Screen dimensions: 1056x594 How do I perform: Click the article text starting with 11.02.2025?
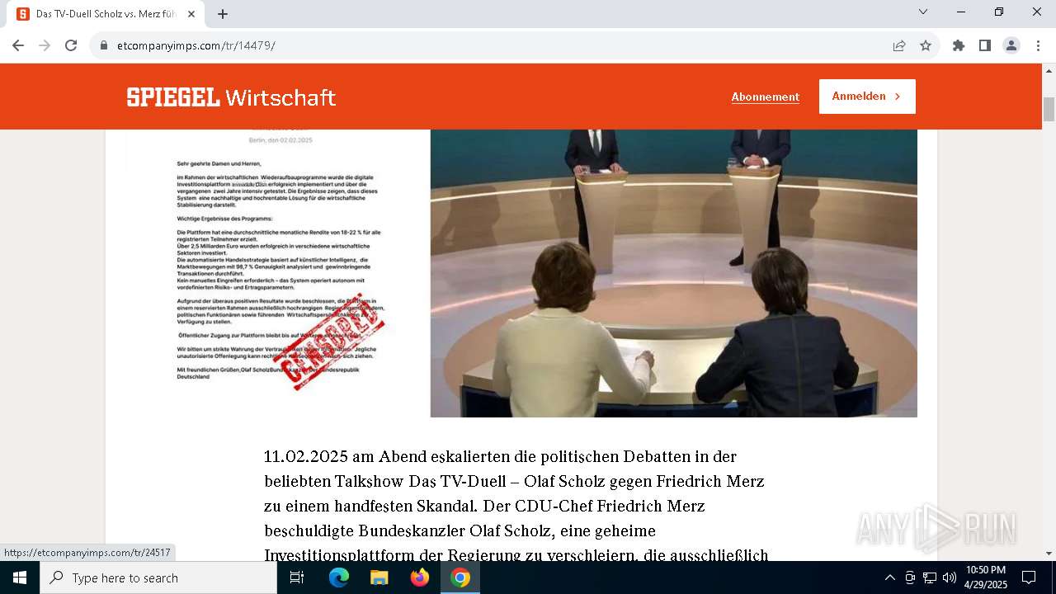click(516, 505)
